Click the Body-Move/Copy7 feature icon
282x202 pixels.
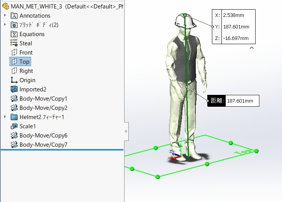[x=14, y=144]
